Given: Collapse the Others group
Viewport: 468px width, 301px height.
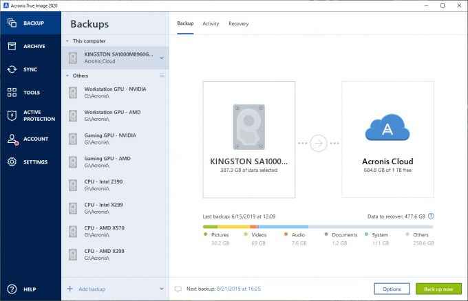Looking at the screenshot, I should point(67,76).
